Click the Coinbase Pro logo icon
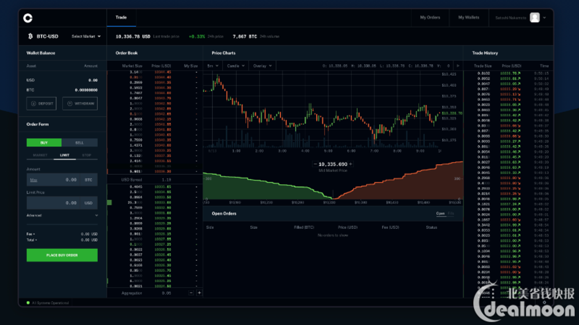579x325 pixels. (x=28, y=18)
